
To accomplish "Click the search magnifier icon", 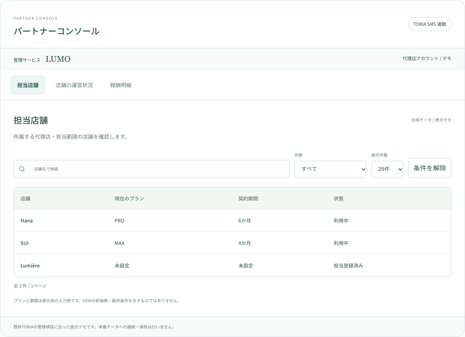I will tap(22, 169).
